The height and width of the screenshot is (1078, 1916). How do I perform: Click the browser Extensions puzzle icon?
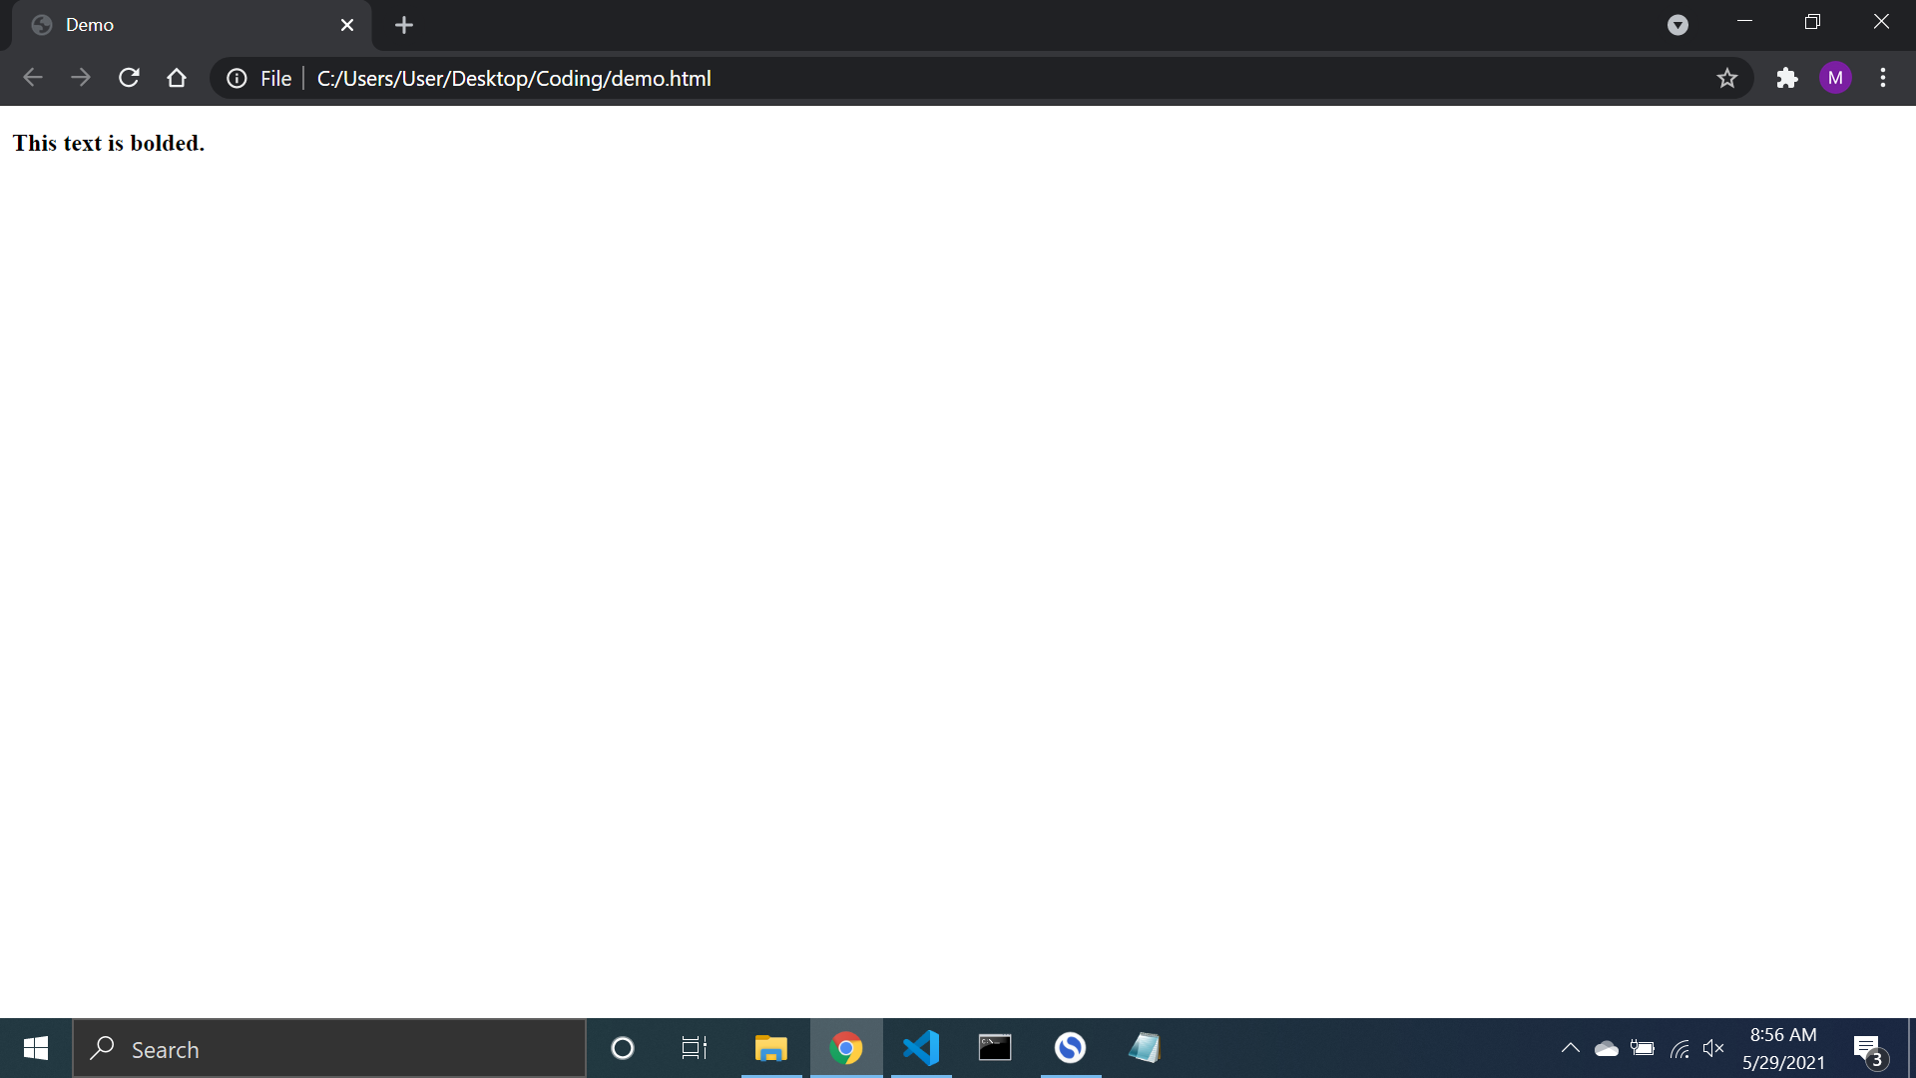pyautogui.click(x=1787, y=78)
